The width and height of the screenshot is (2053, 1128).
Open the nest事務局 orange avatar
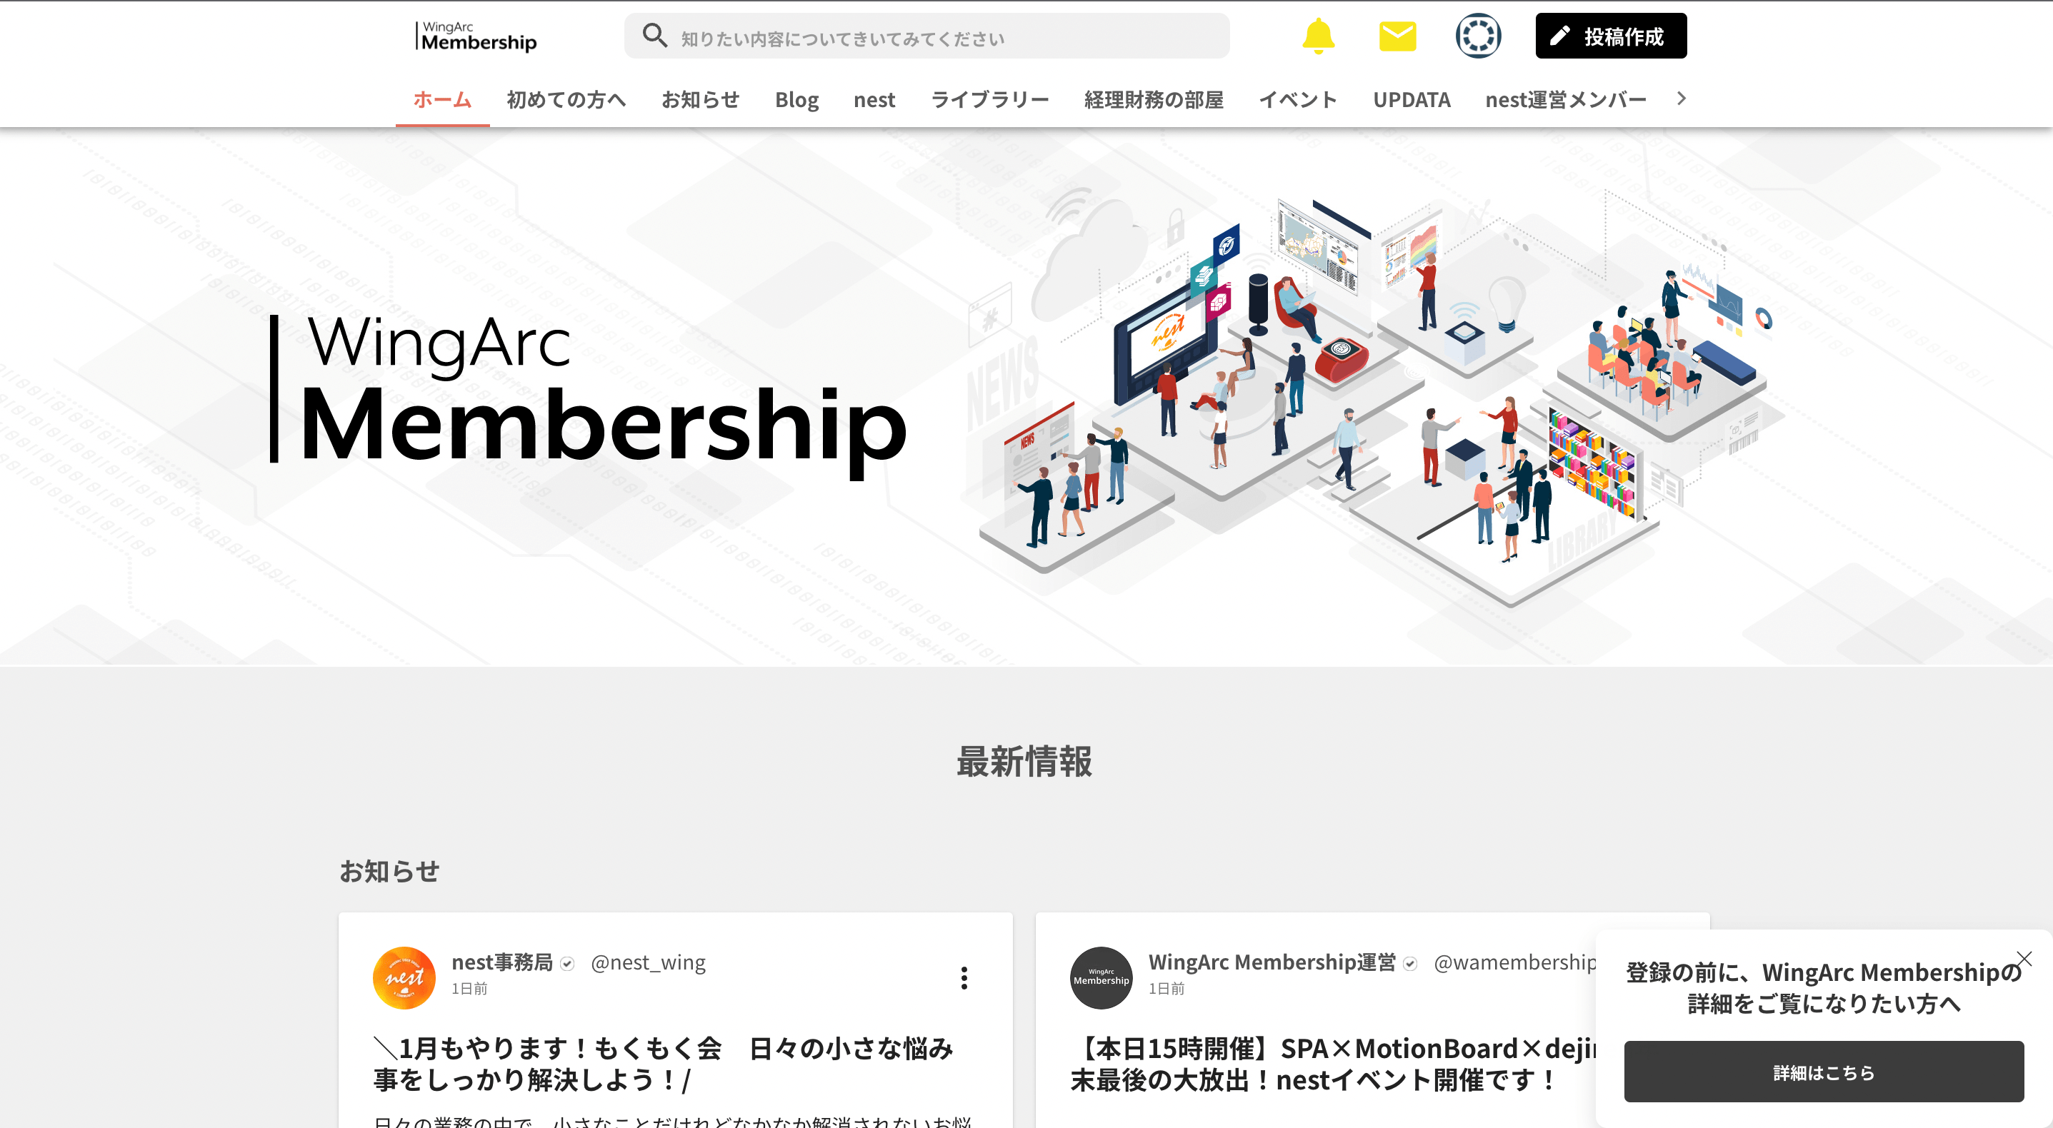tap(404, 977)
